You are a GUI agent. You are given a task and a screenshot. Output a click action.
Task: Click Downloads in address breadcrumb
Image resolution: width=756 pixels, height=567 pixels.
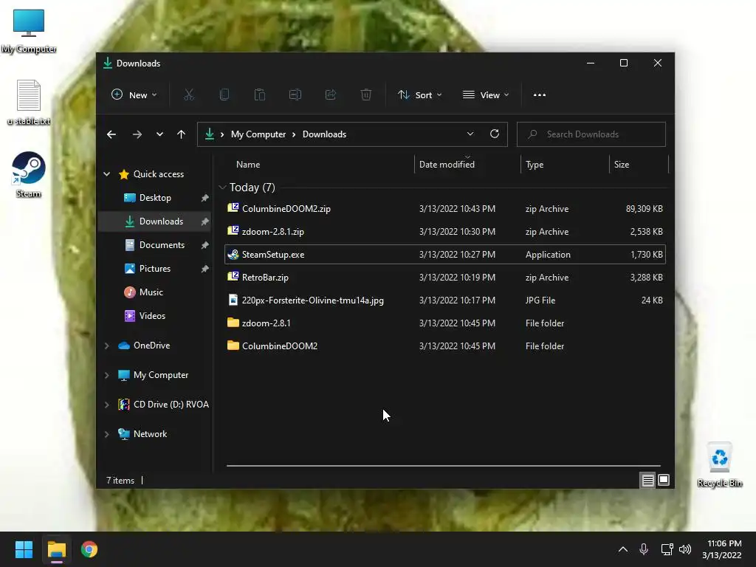pos(325,134)
